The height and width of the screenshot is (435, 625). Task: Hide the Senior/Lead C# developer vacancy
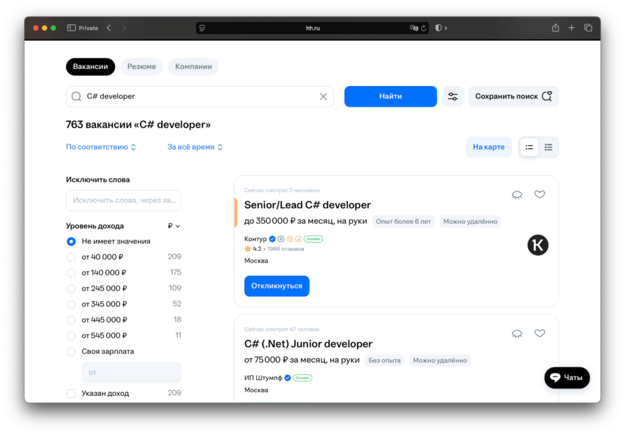pyautogui.click(x=517, y=195)
